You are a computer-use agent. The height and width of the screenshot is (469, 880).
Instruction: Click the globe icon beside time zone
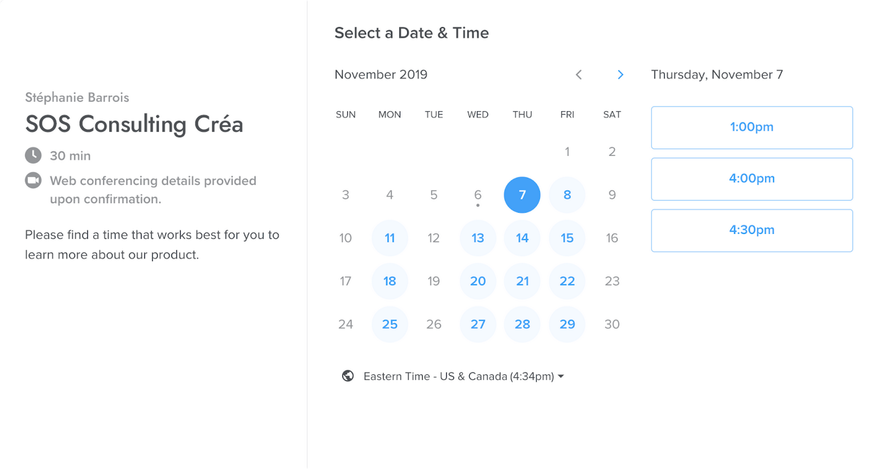[348, 376]
